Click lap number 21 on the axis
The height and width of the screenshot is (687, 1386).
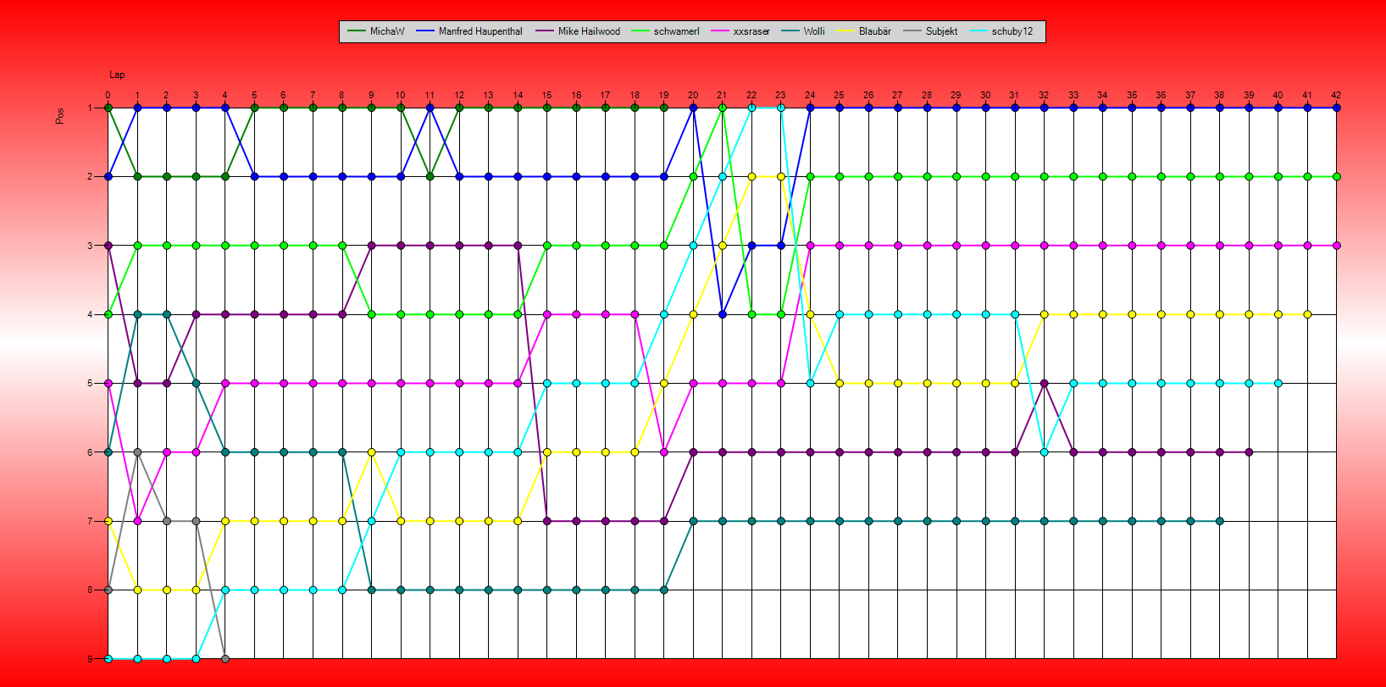coord(722,95)
